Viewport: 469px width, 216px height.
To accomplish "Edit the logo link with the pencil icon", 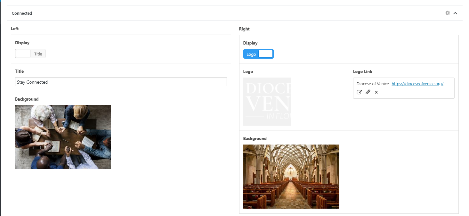I will click(x=368, y=92).
